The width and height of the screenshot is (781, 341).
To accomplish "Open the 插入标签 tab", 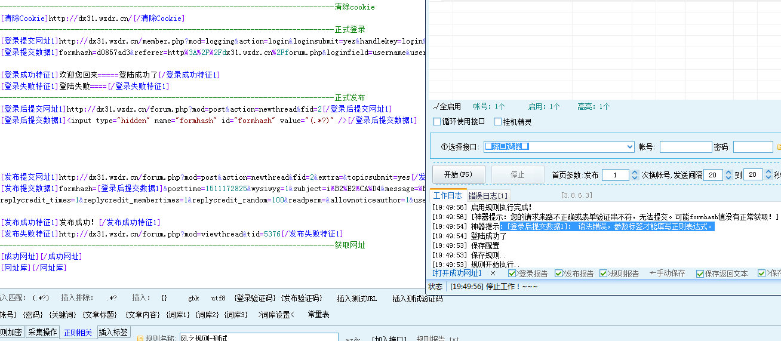I will tap(113, 332).
